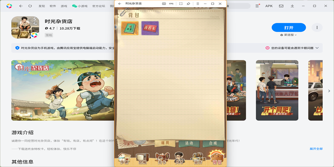Open the 乡镇 (town) house icon
The width and height of the screenshot is (334, 167).
124,158
